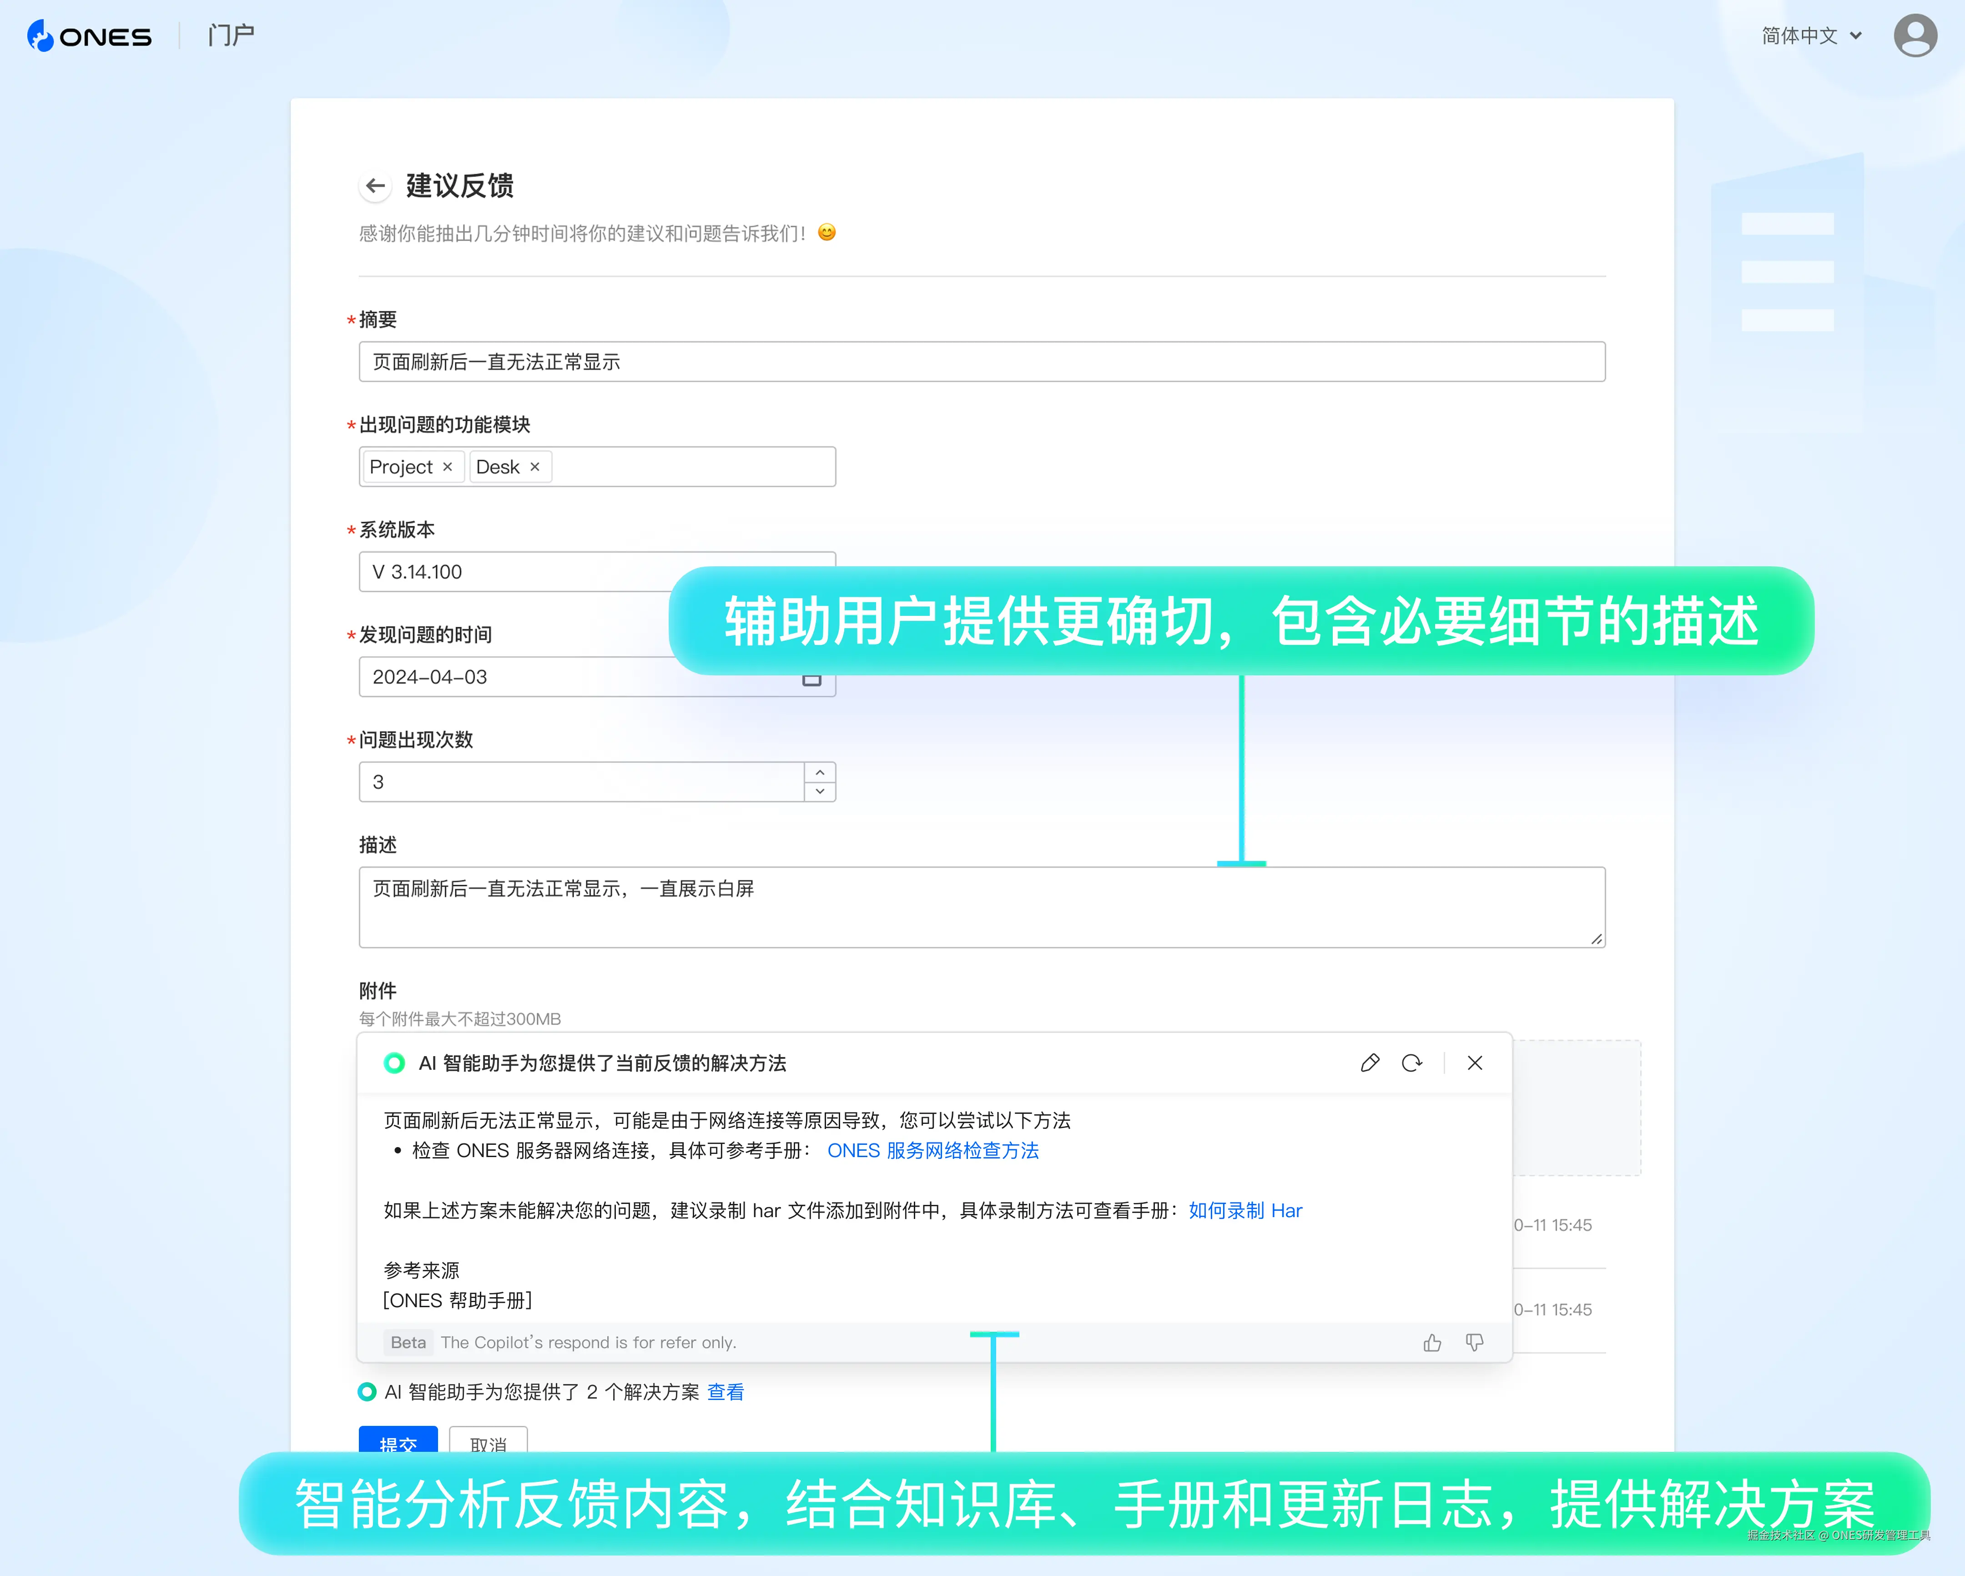Remove the Desk module tag

pos(535,467)
